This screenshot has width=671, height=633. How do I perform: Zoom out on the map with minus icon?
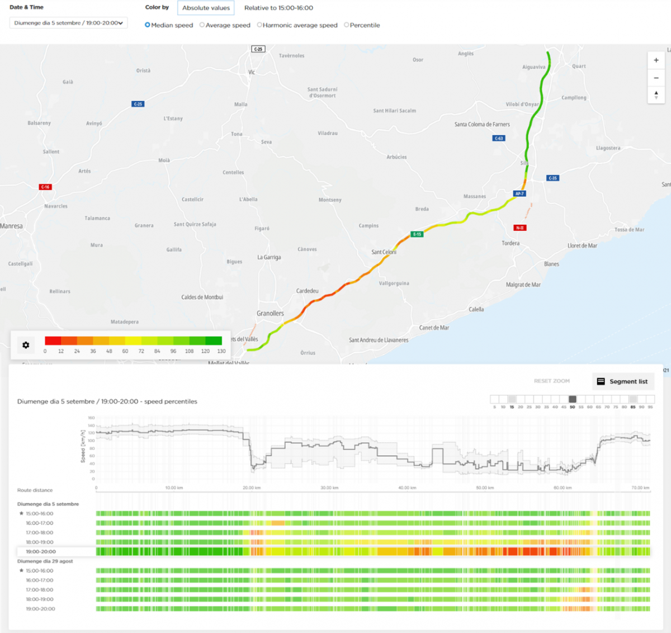[655, 78]
